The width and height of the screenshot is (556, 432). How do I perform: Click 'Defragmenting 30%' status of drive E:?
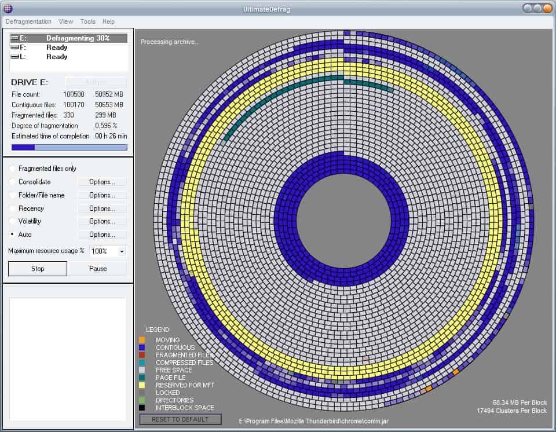(x=78, y=38)
